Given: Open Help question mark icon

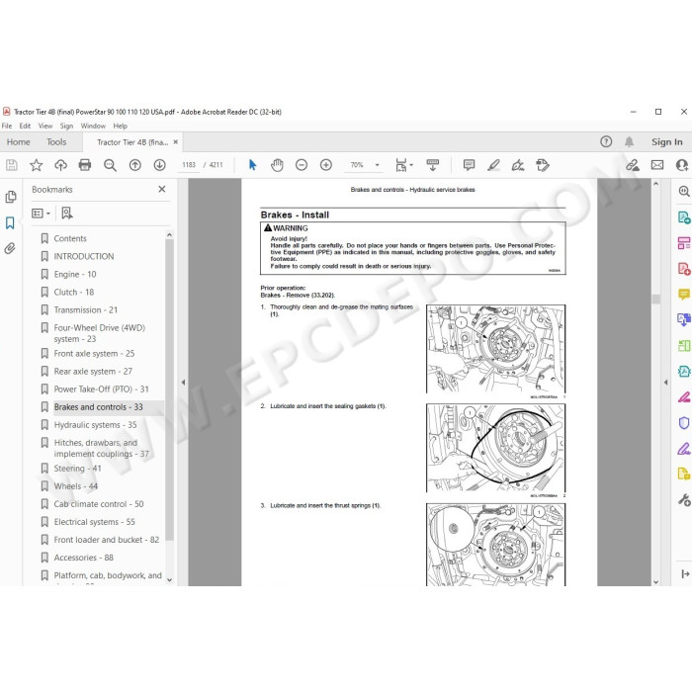Looking at the screenshot, I should pyautogui.click(x=606, y=141).
